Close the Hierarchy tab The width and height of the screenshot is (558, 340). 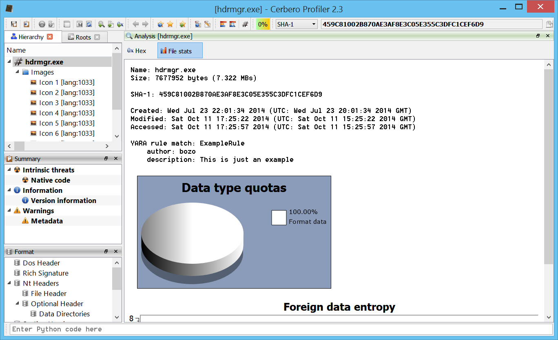[50, 37]
